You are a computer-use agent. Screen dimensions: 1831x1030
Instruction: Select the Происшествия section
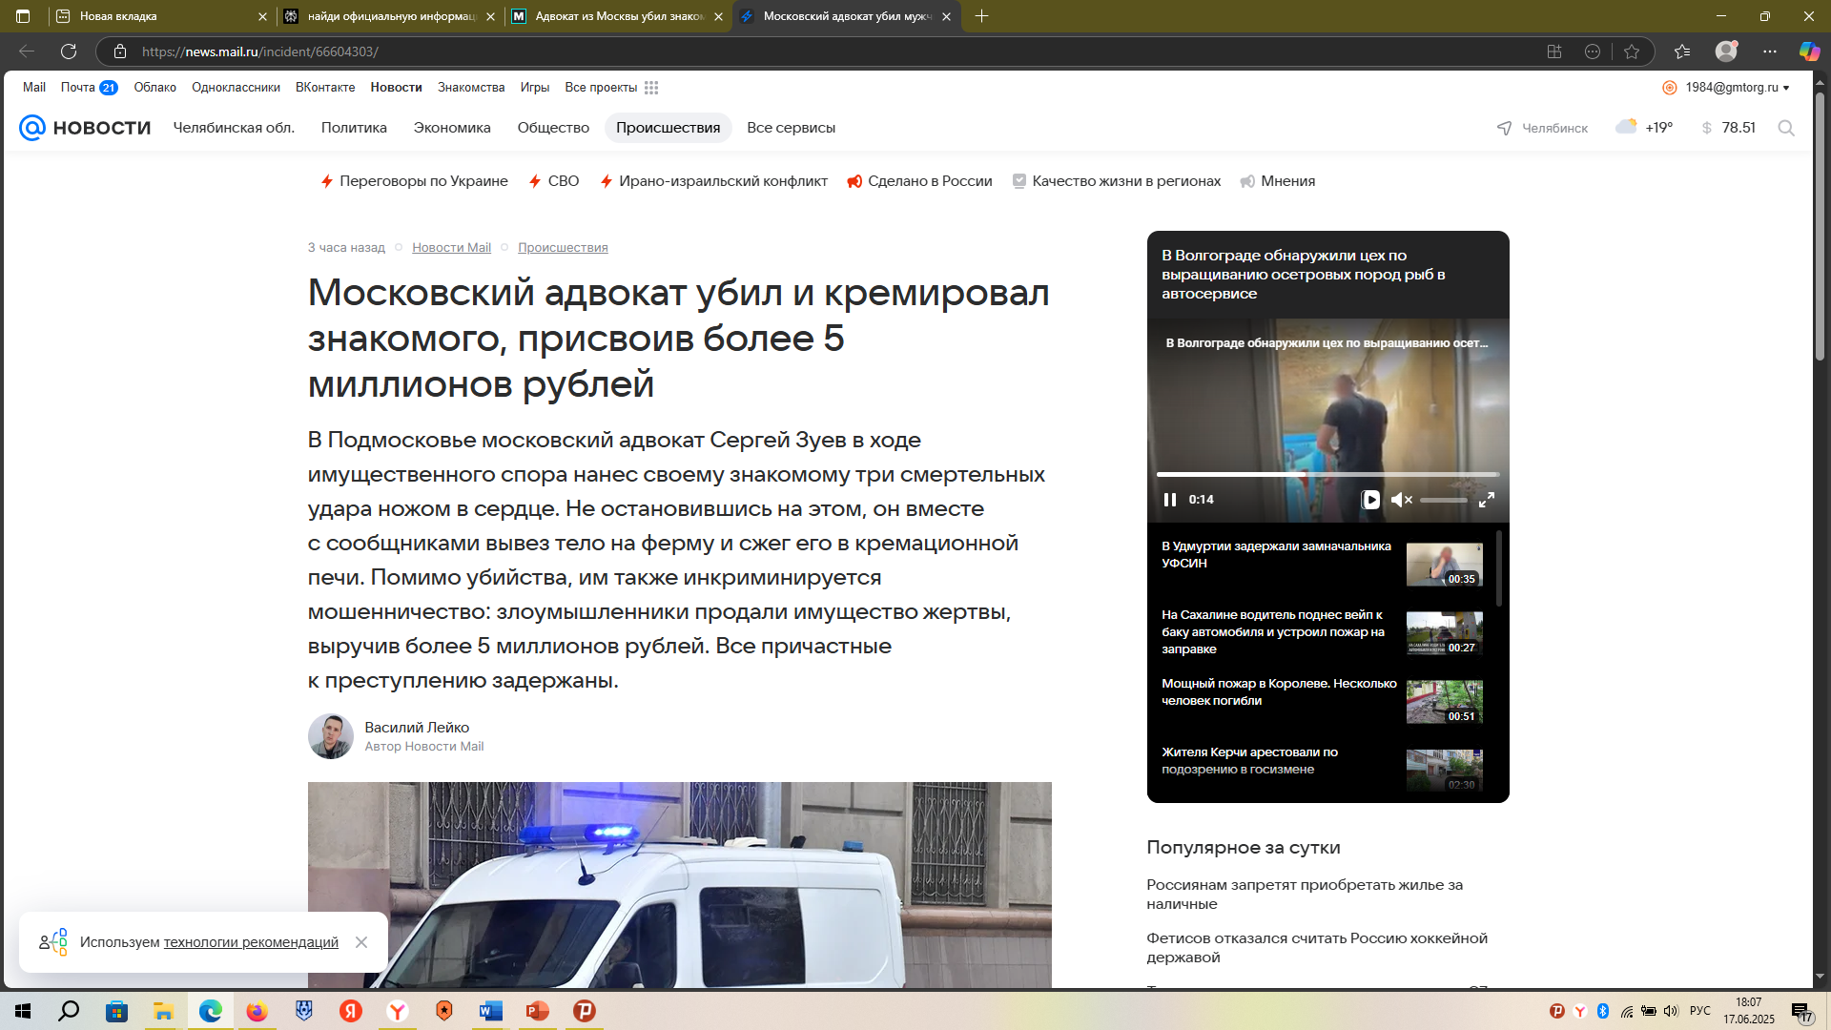point(668,128)
